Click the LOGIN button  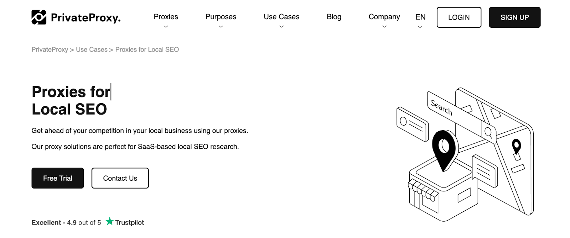point(459,17)
